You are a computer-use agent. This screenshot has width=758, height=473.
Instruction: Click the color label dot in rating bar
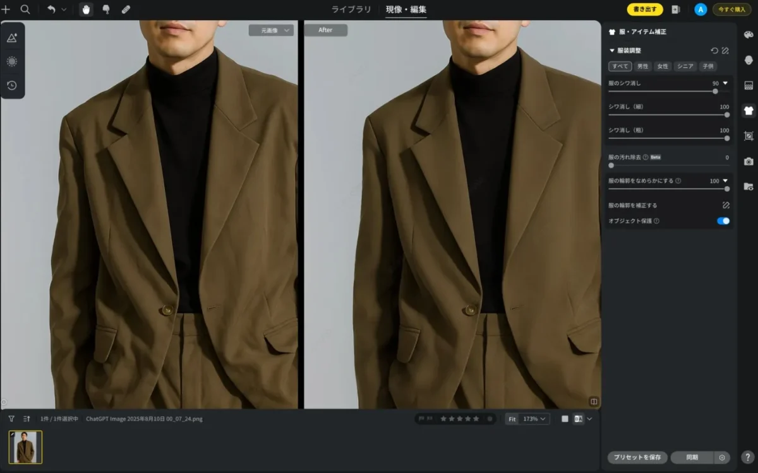point(490,419)
